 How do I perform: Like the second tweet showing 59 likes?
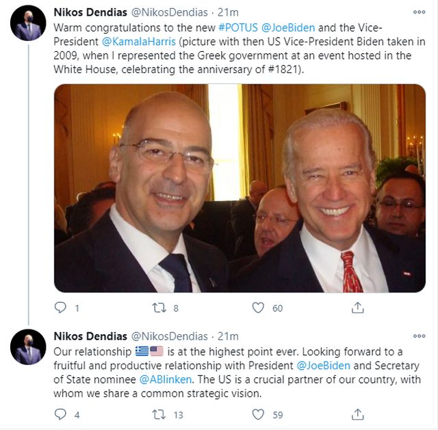(x=258, y=414)
